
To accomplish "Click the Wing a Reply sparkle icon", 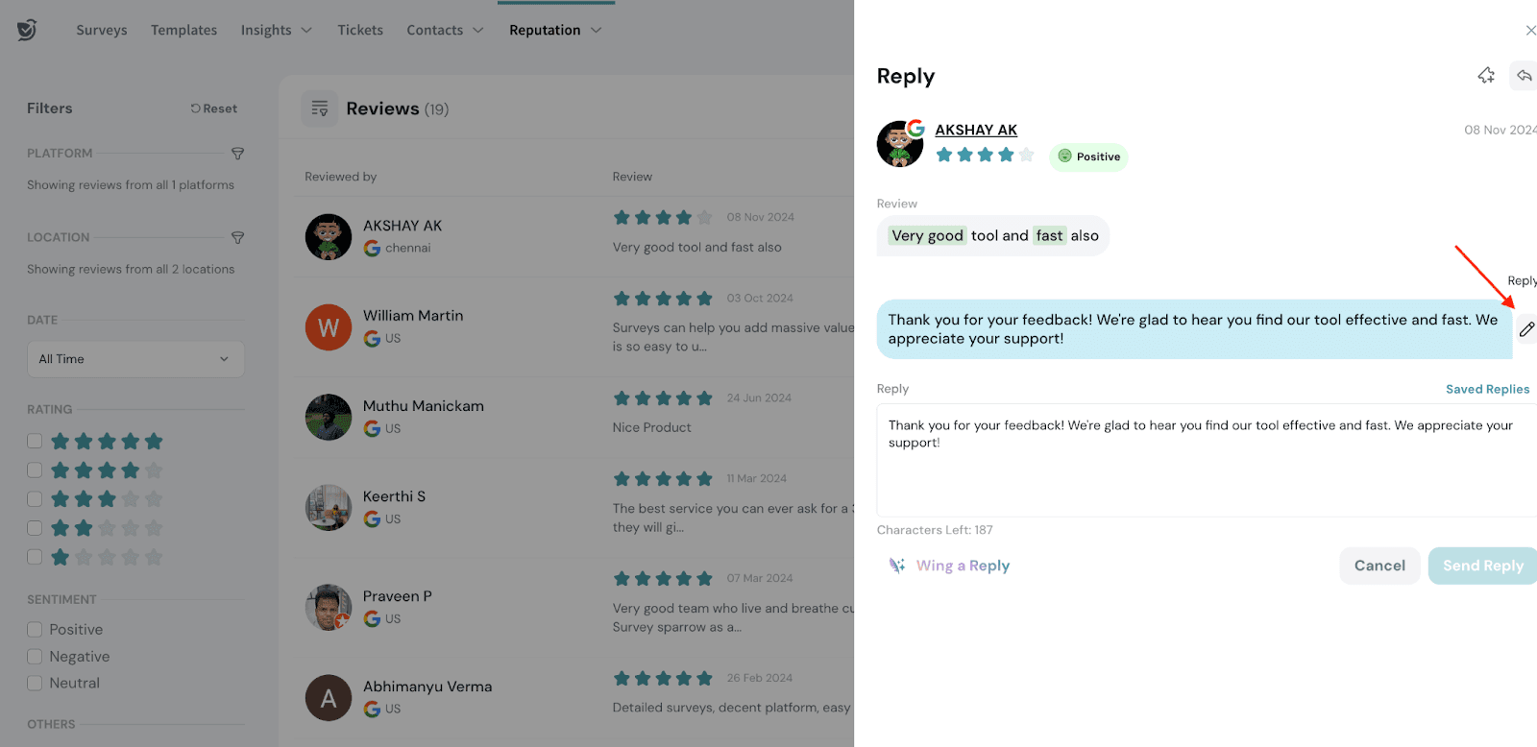I will pyautogui.click(x=897, y=566).
